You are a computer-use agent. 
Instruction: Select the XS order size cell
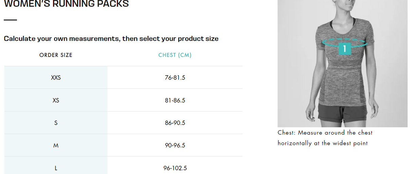point(56,100)
